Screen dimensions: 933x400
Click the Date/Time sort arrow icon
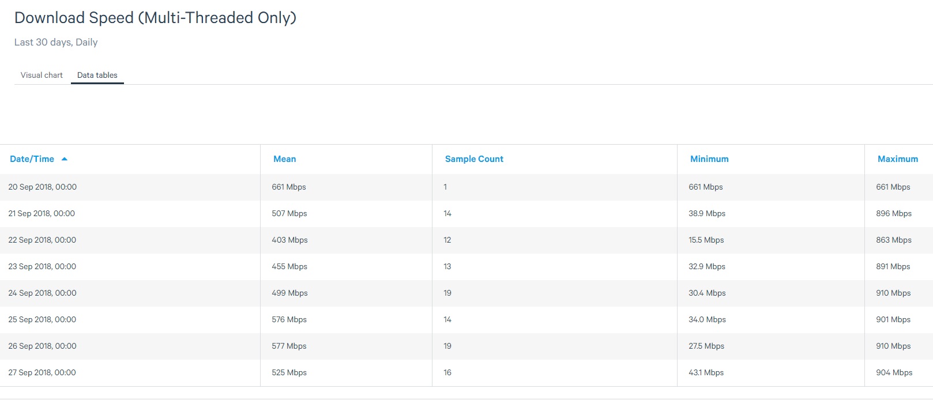tap(65, 159)
